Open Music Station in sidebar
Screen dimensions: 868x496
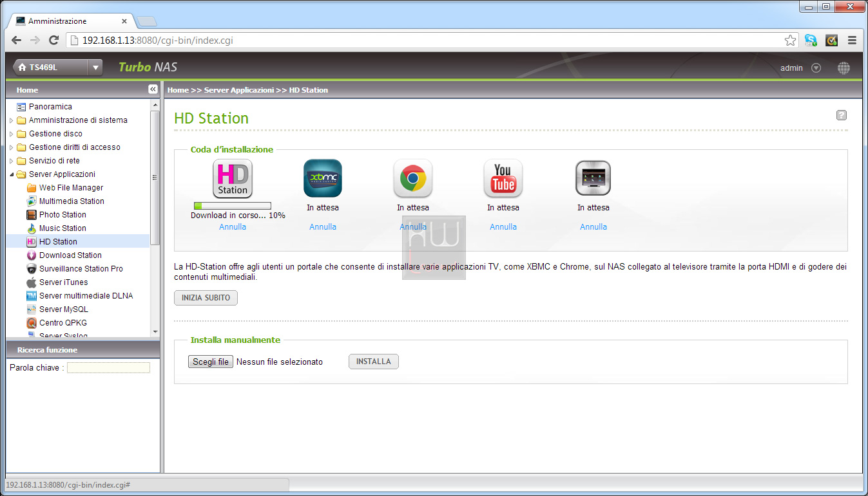coord(63,228)
